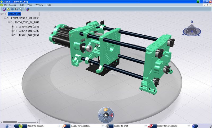Screen dimensions: 212x128
Task: Click the Fit All In toolbar icon
Action: (8, 9)
